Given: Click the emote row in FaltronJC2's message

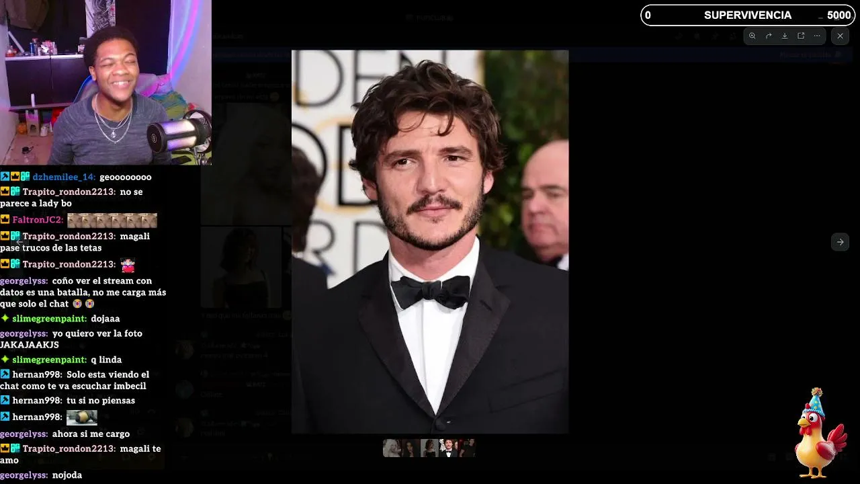Looking at the screenshot, I should 112,220.
